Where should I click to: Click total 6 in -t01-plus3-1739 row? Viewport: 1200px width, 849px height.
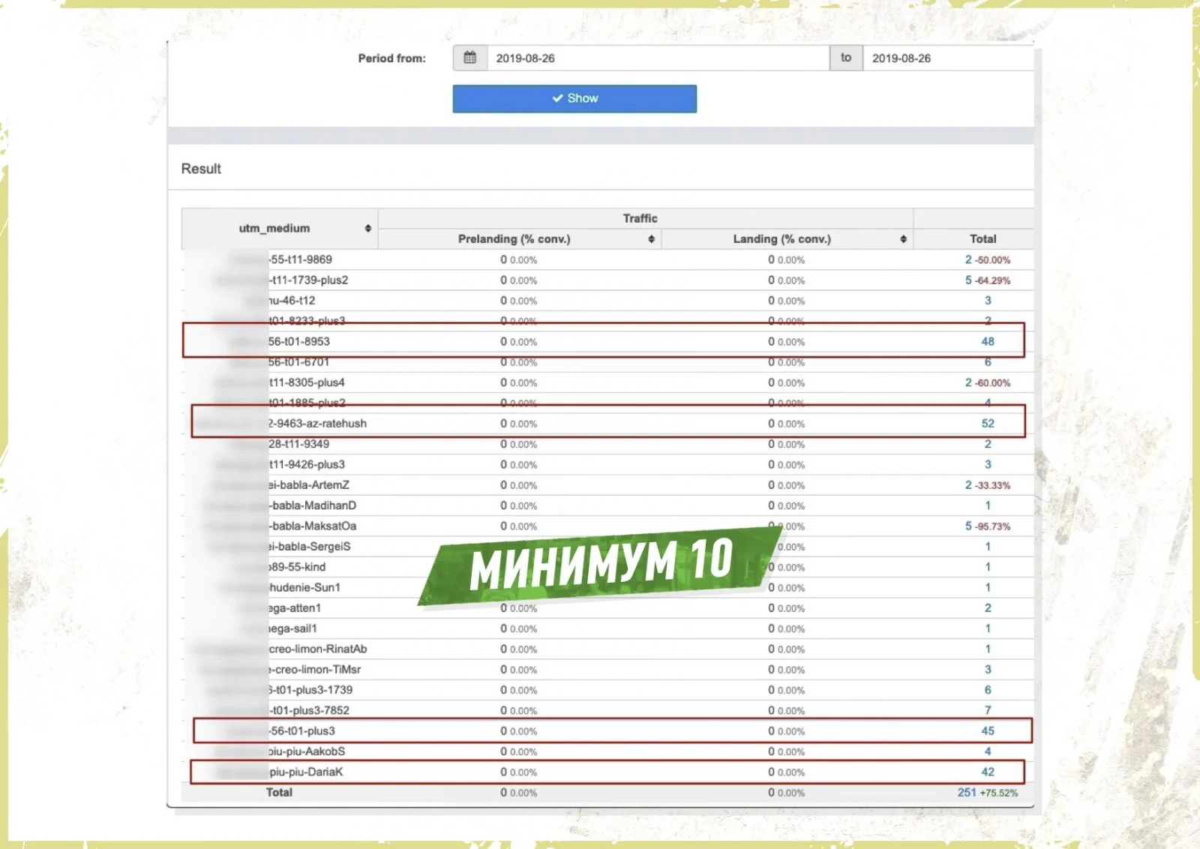pyautogui.click(x=988, y=690)
